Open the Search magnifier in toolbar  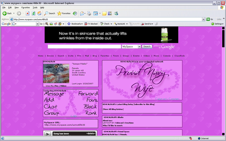click(46, 13)
